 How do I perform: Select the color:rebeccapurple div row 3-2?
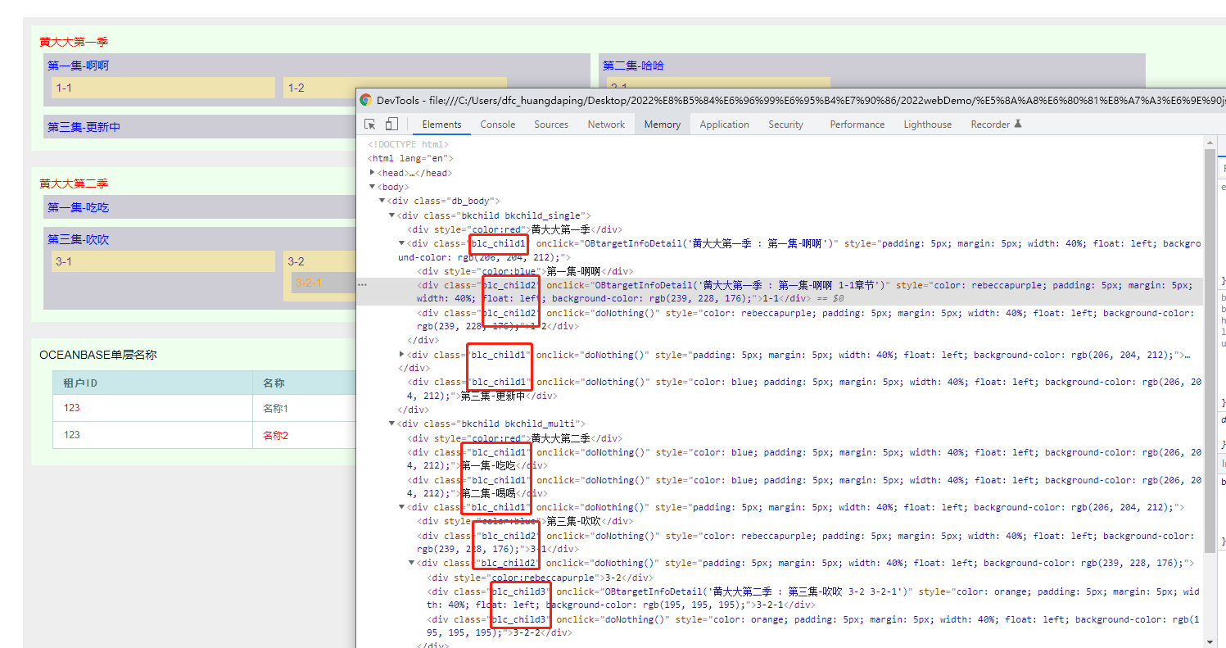(x=780, y=577)
